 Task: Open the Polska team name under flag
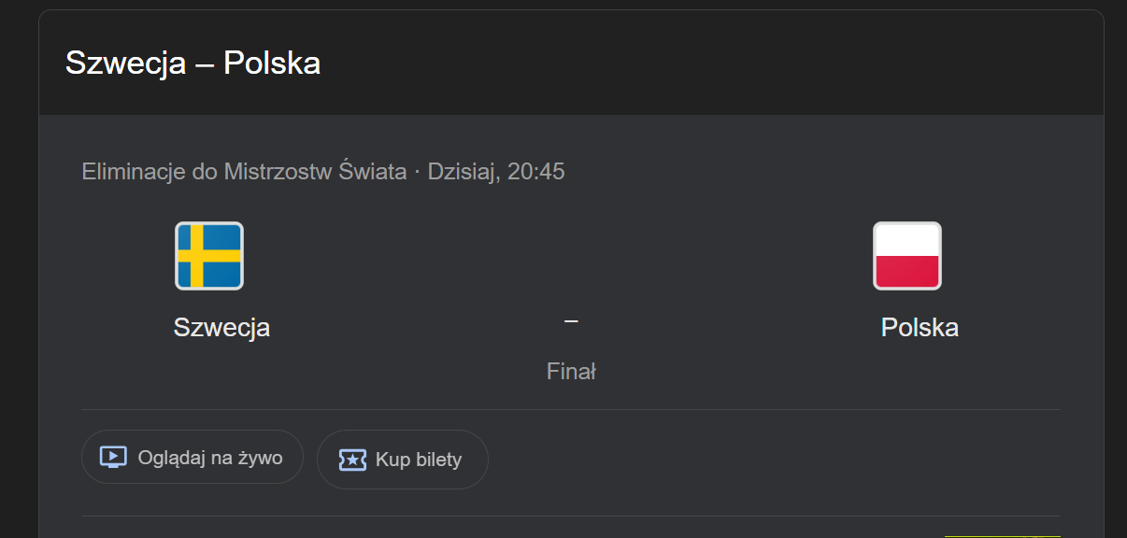tap(920, 328)
